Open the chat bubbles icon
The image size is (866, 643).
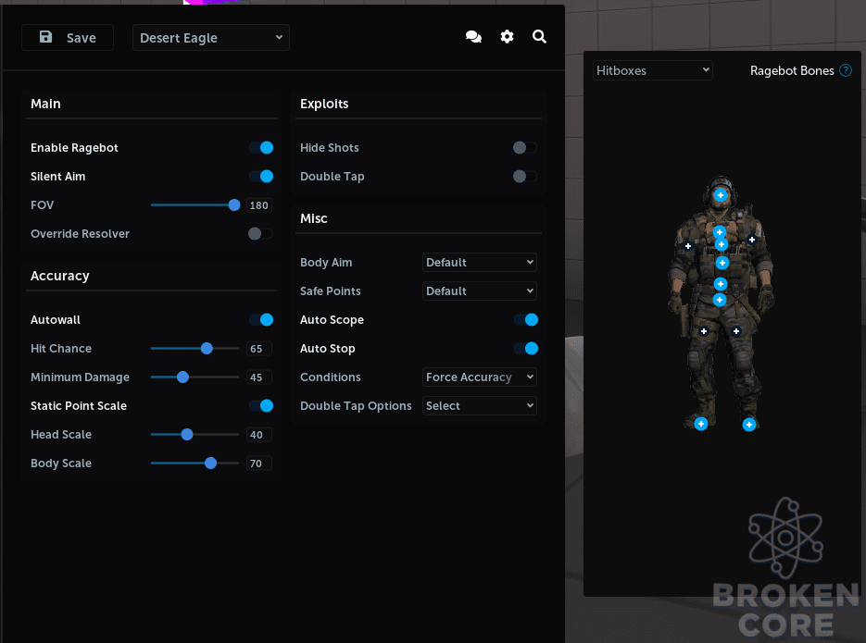click(x=473, y=37)
